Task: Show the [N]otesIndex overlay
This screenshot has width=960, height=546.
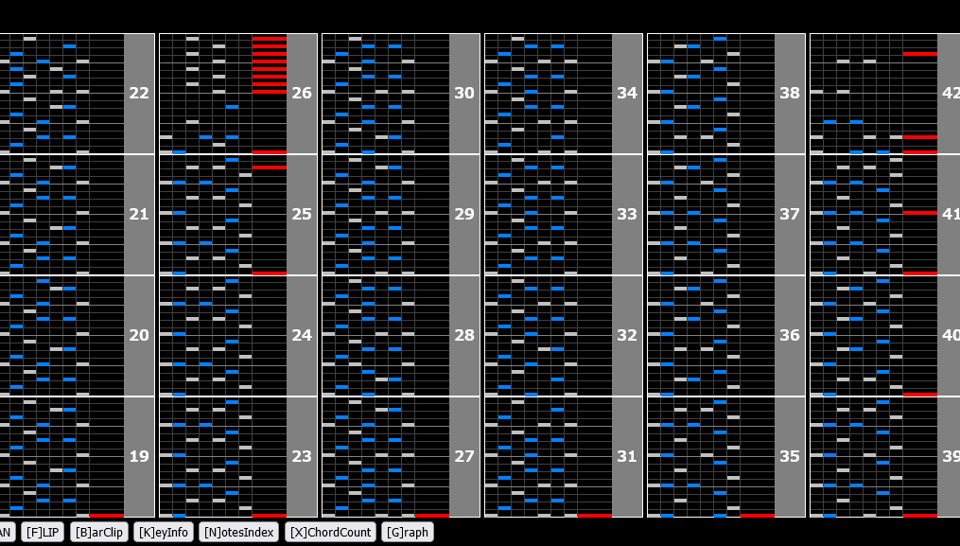Action: pyautogui.click(x=238, y=532)
